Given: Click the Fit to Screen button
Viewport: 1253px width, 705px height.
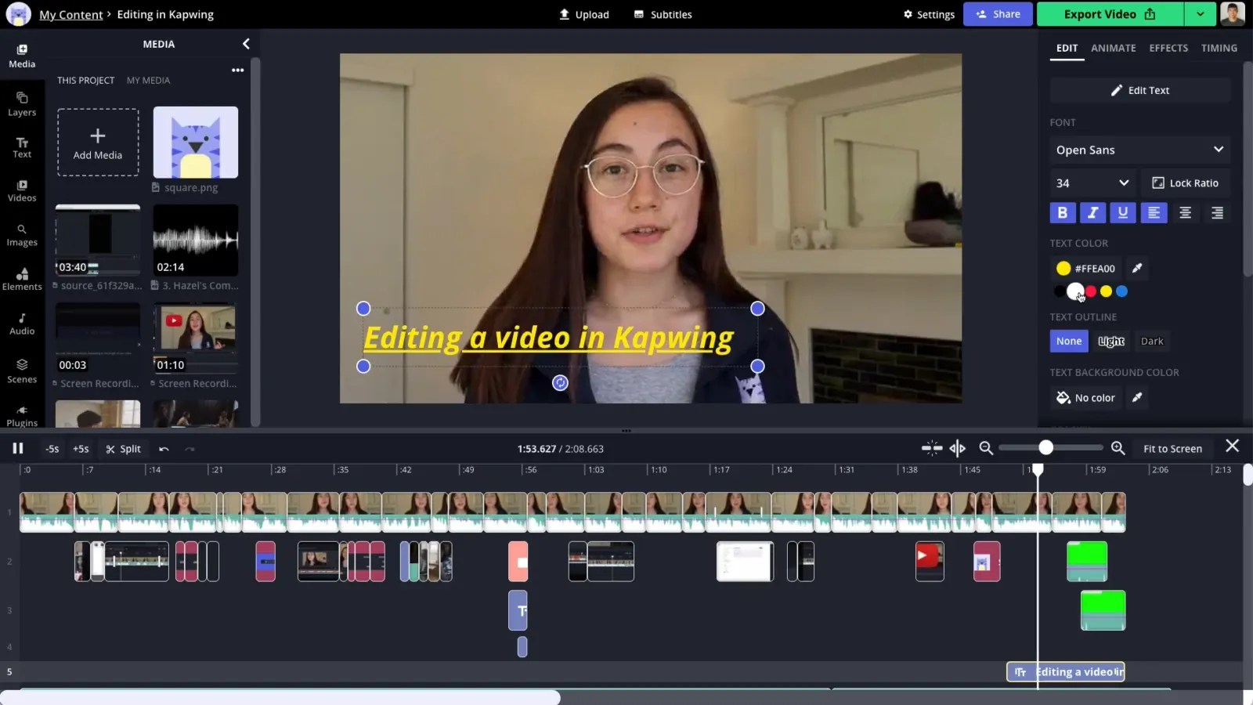Looking at the screenshot, I should [x=1172, y=448].
